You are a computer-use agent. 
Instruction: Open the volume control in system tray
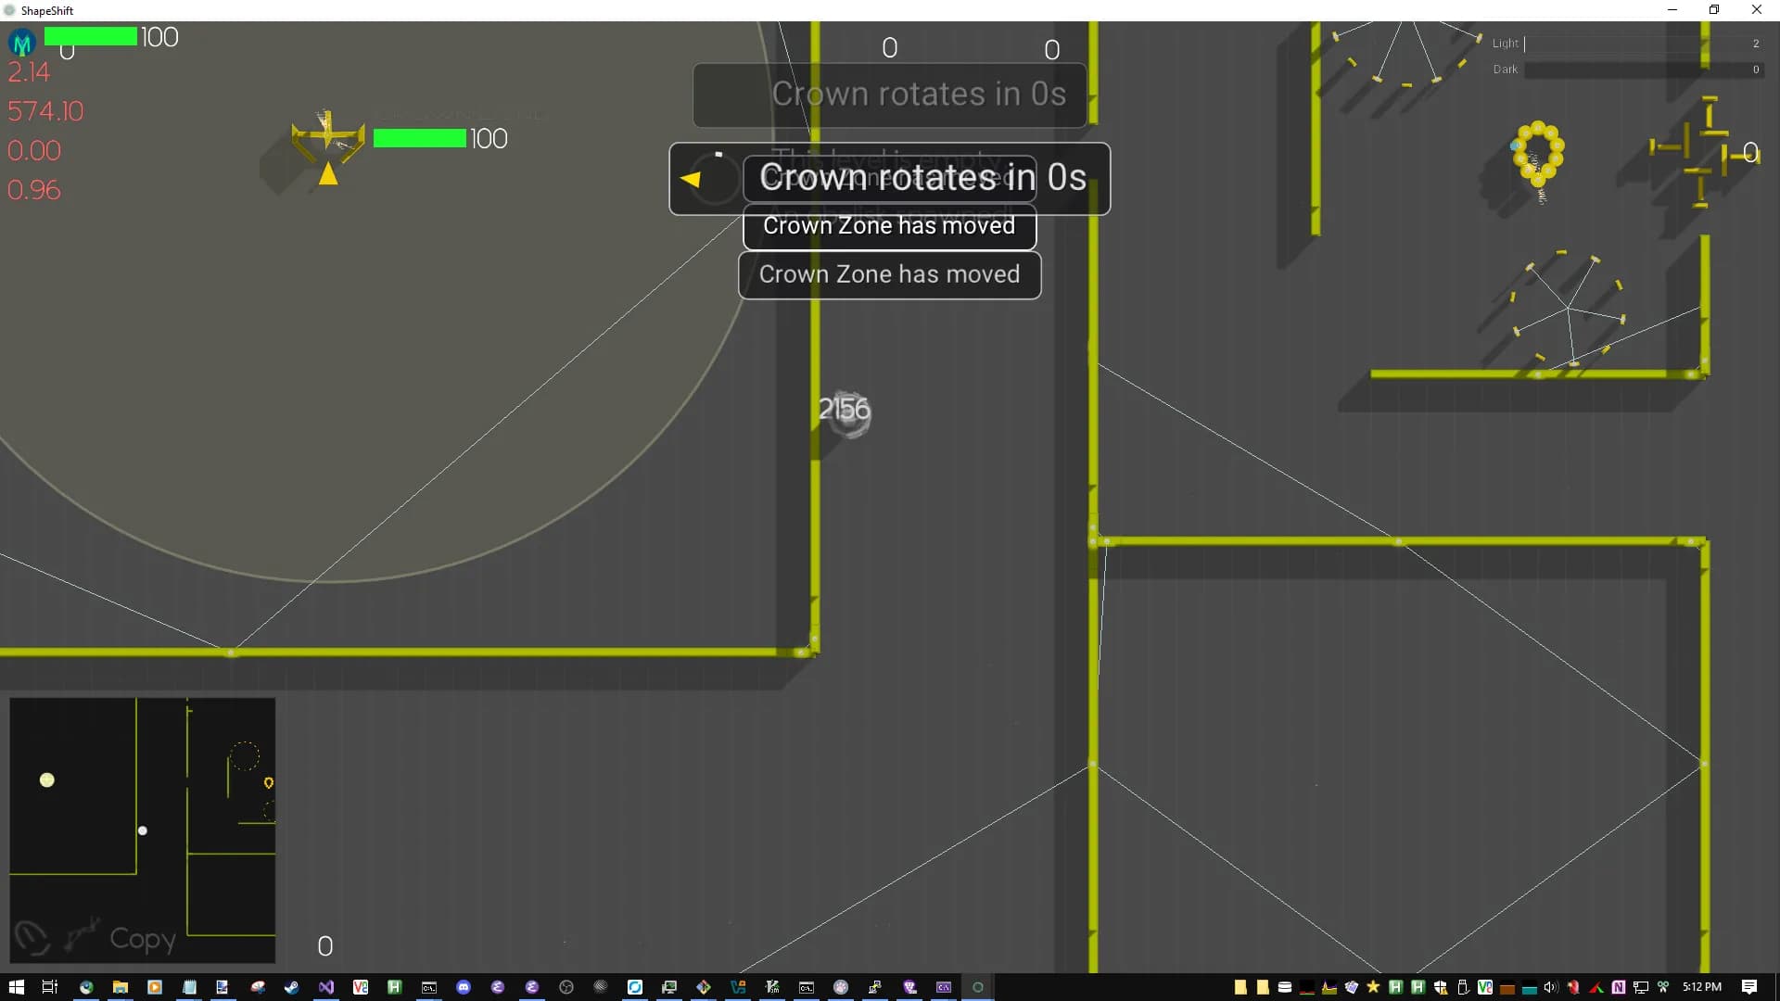click(x=1551, y=987)
